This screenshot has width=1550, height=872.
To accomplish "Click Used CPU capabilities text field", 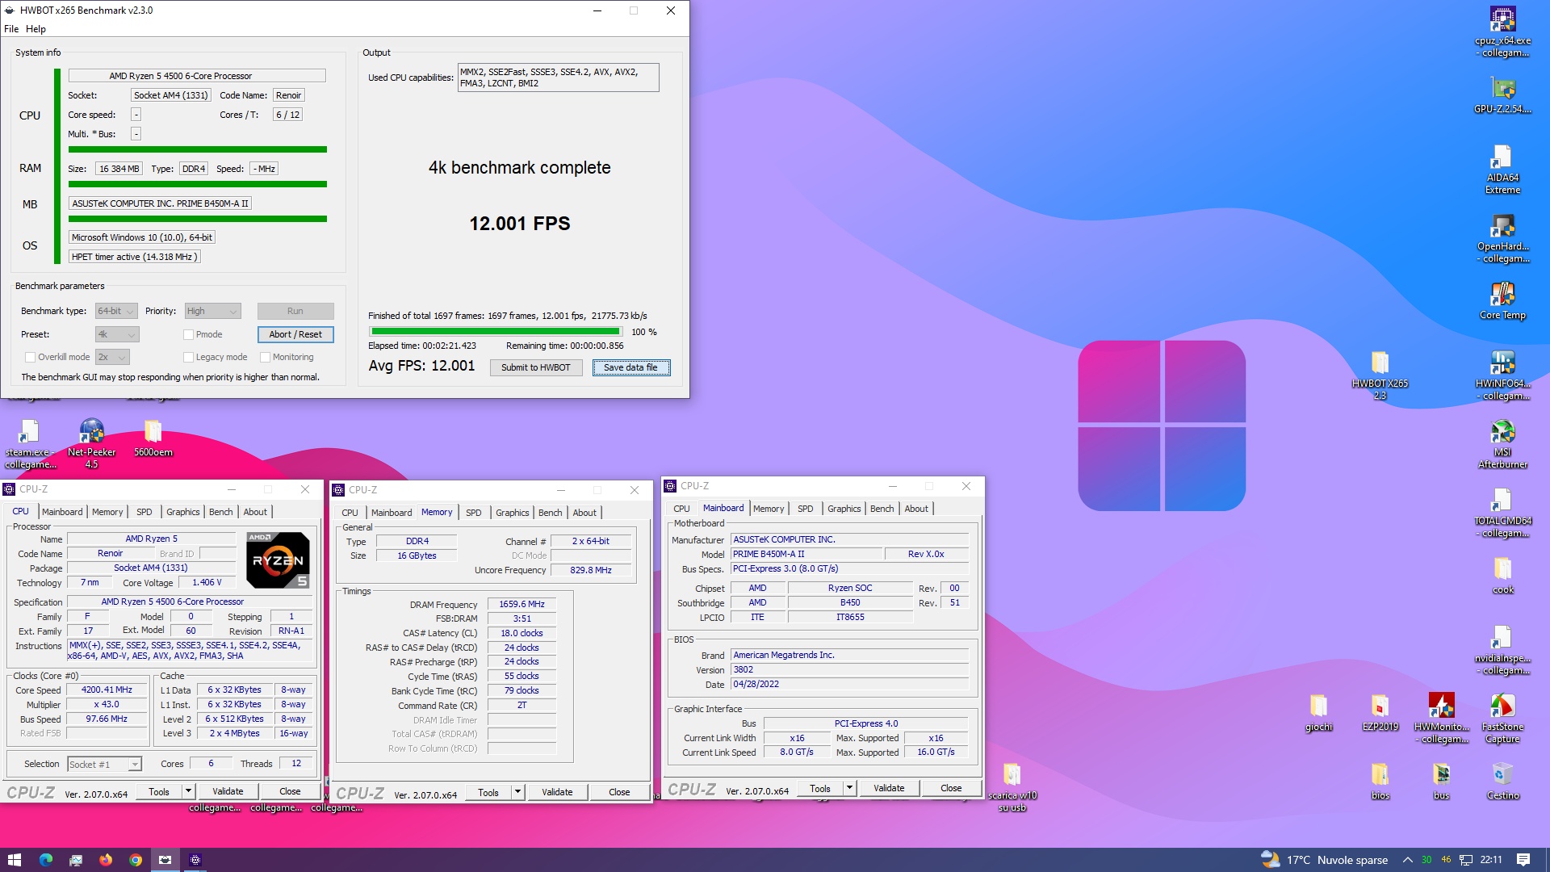I will click(x=558, y=78).
